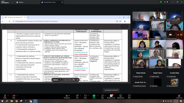Open options on Gunardi Endro's screen tab
184x103 pixels.
click(x=62, y=2)
